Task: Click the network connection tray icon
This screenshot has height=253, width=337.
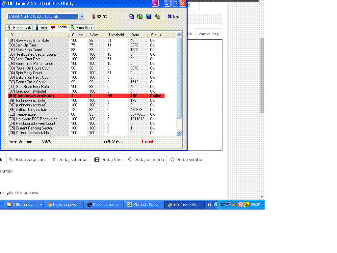Action: (228, 205)
